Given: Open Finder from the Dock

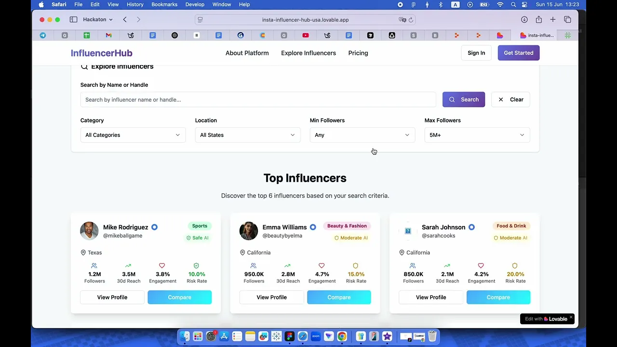Looking at the screenshot, I should (x=185, y=336).
